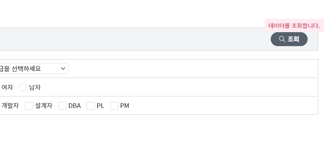Click the PL label text
The image size is (325, 168).
click(x=100, y=106)
